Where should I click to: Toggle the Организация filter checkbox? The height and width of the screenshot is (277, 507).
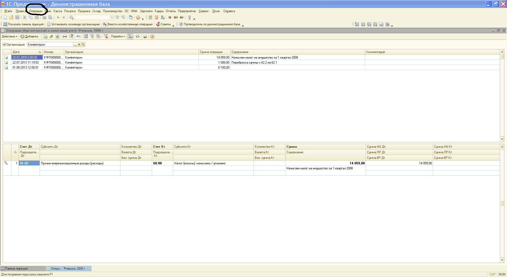pos(4,45)
